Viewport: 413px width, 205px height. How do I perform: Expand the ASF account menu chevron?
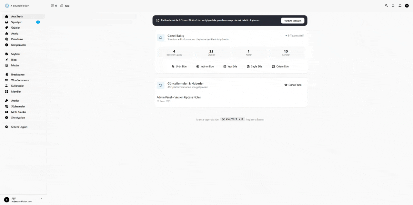[41, 198]
